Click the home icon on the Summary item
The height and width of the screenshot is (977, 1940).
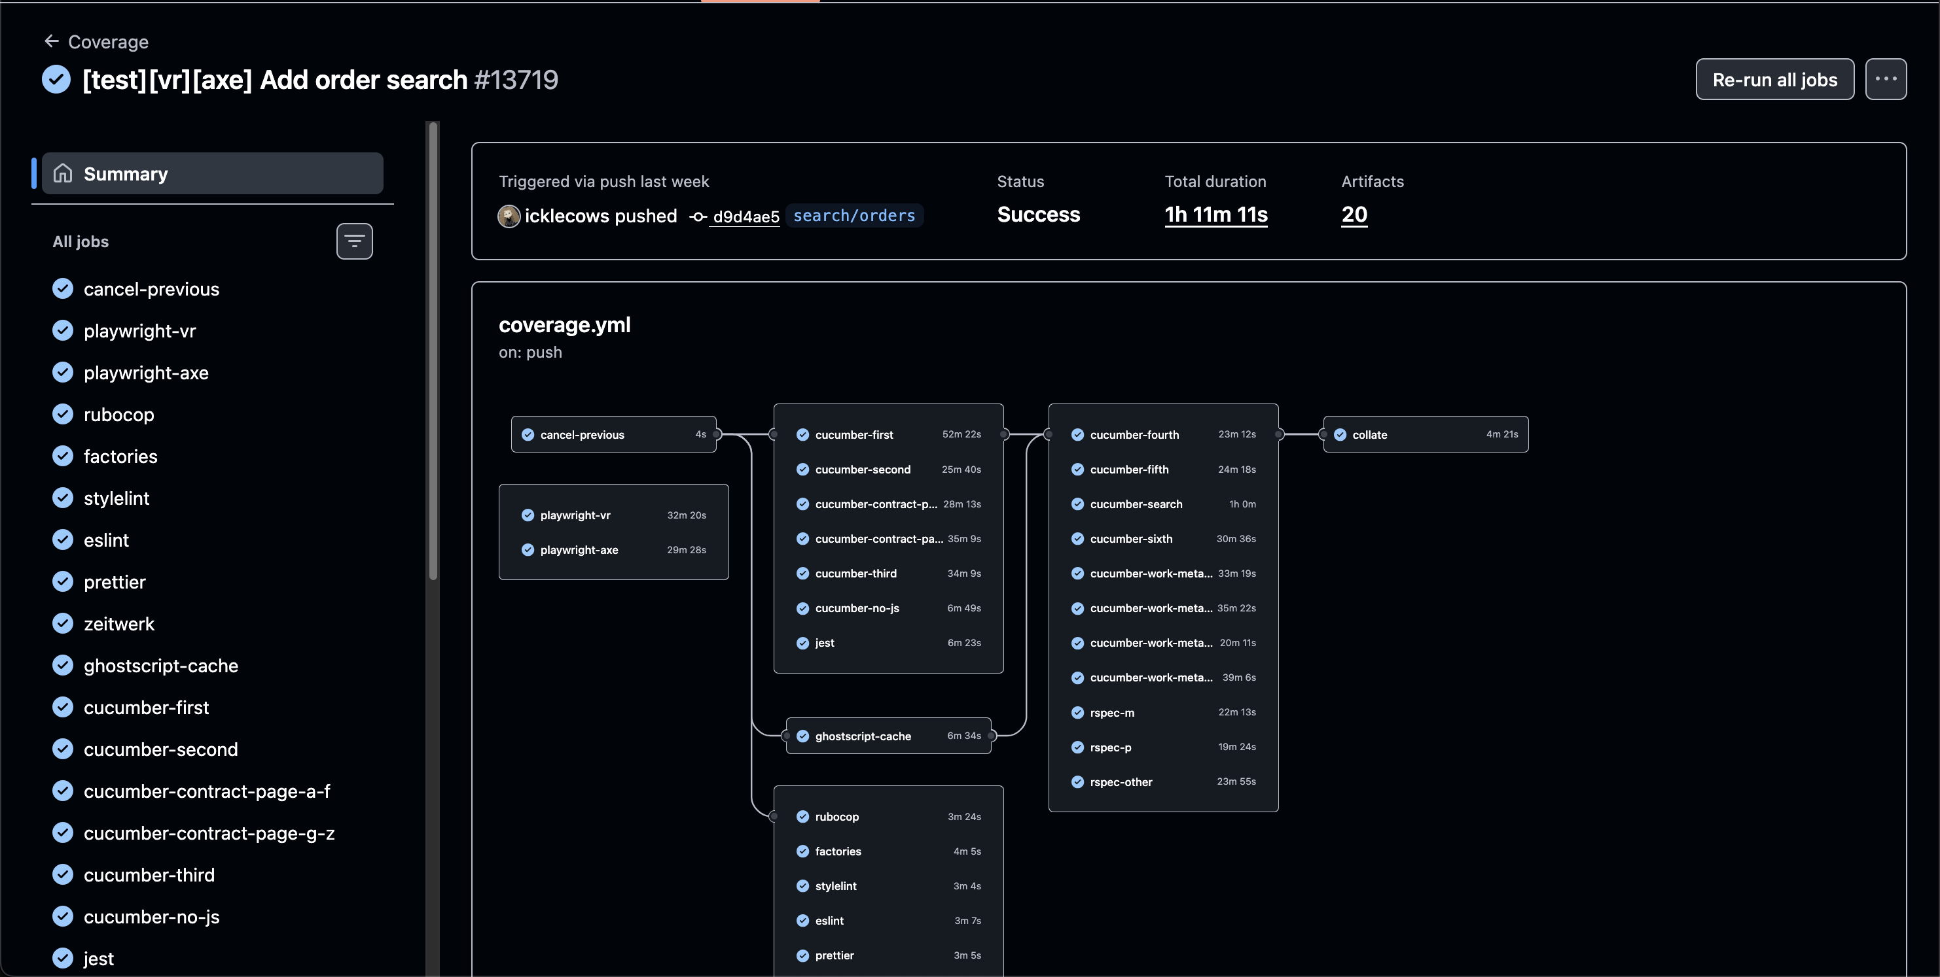63,173
